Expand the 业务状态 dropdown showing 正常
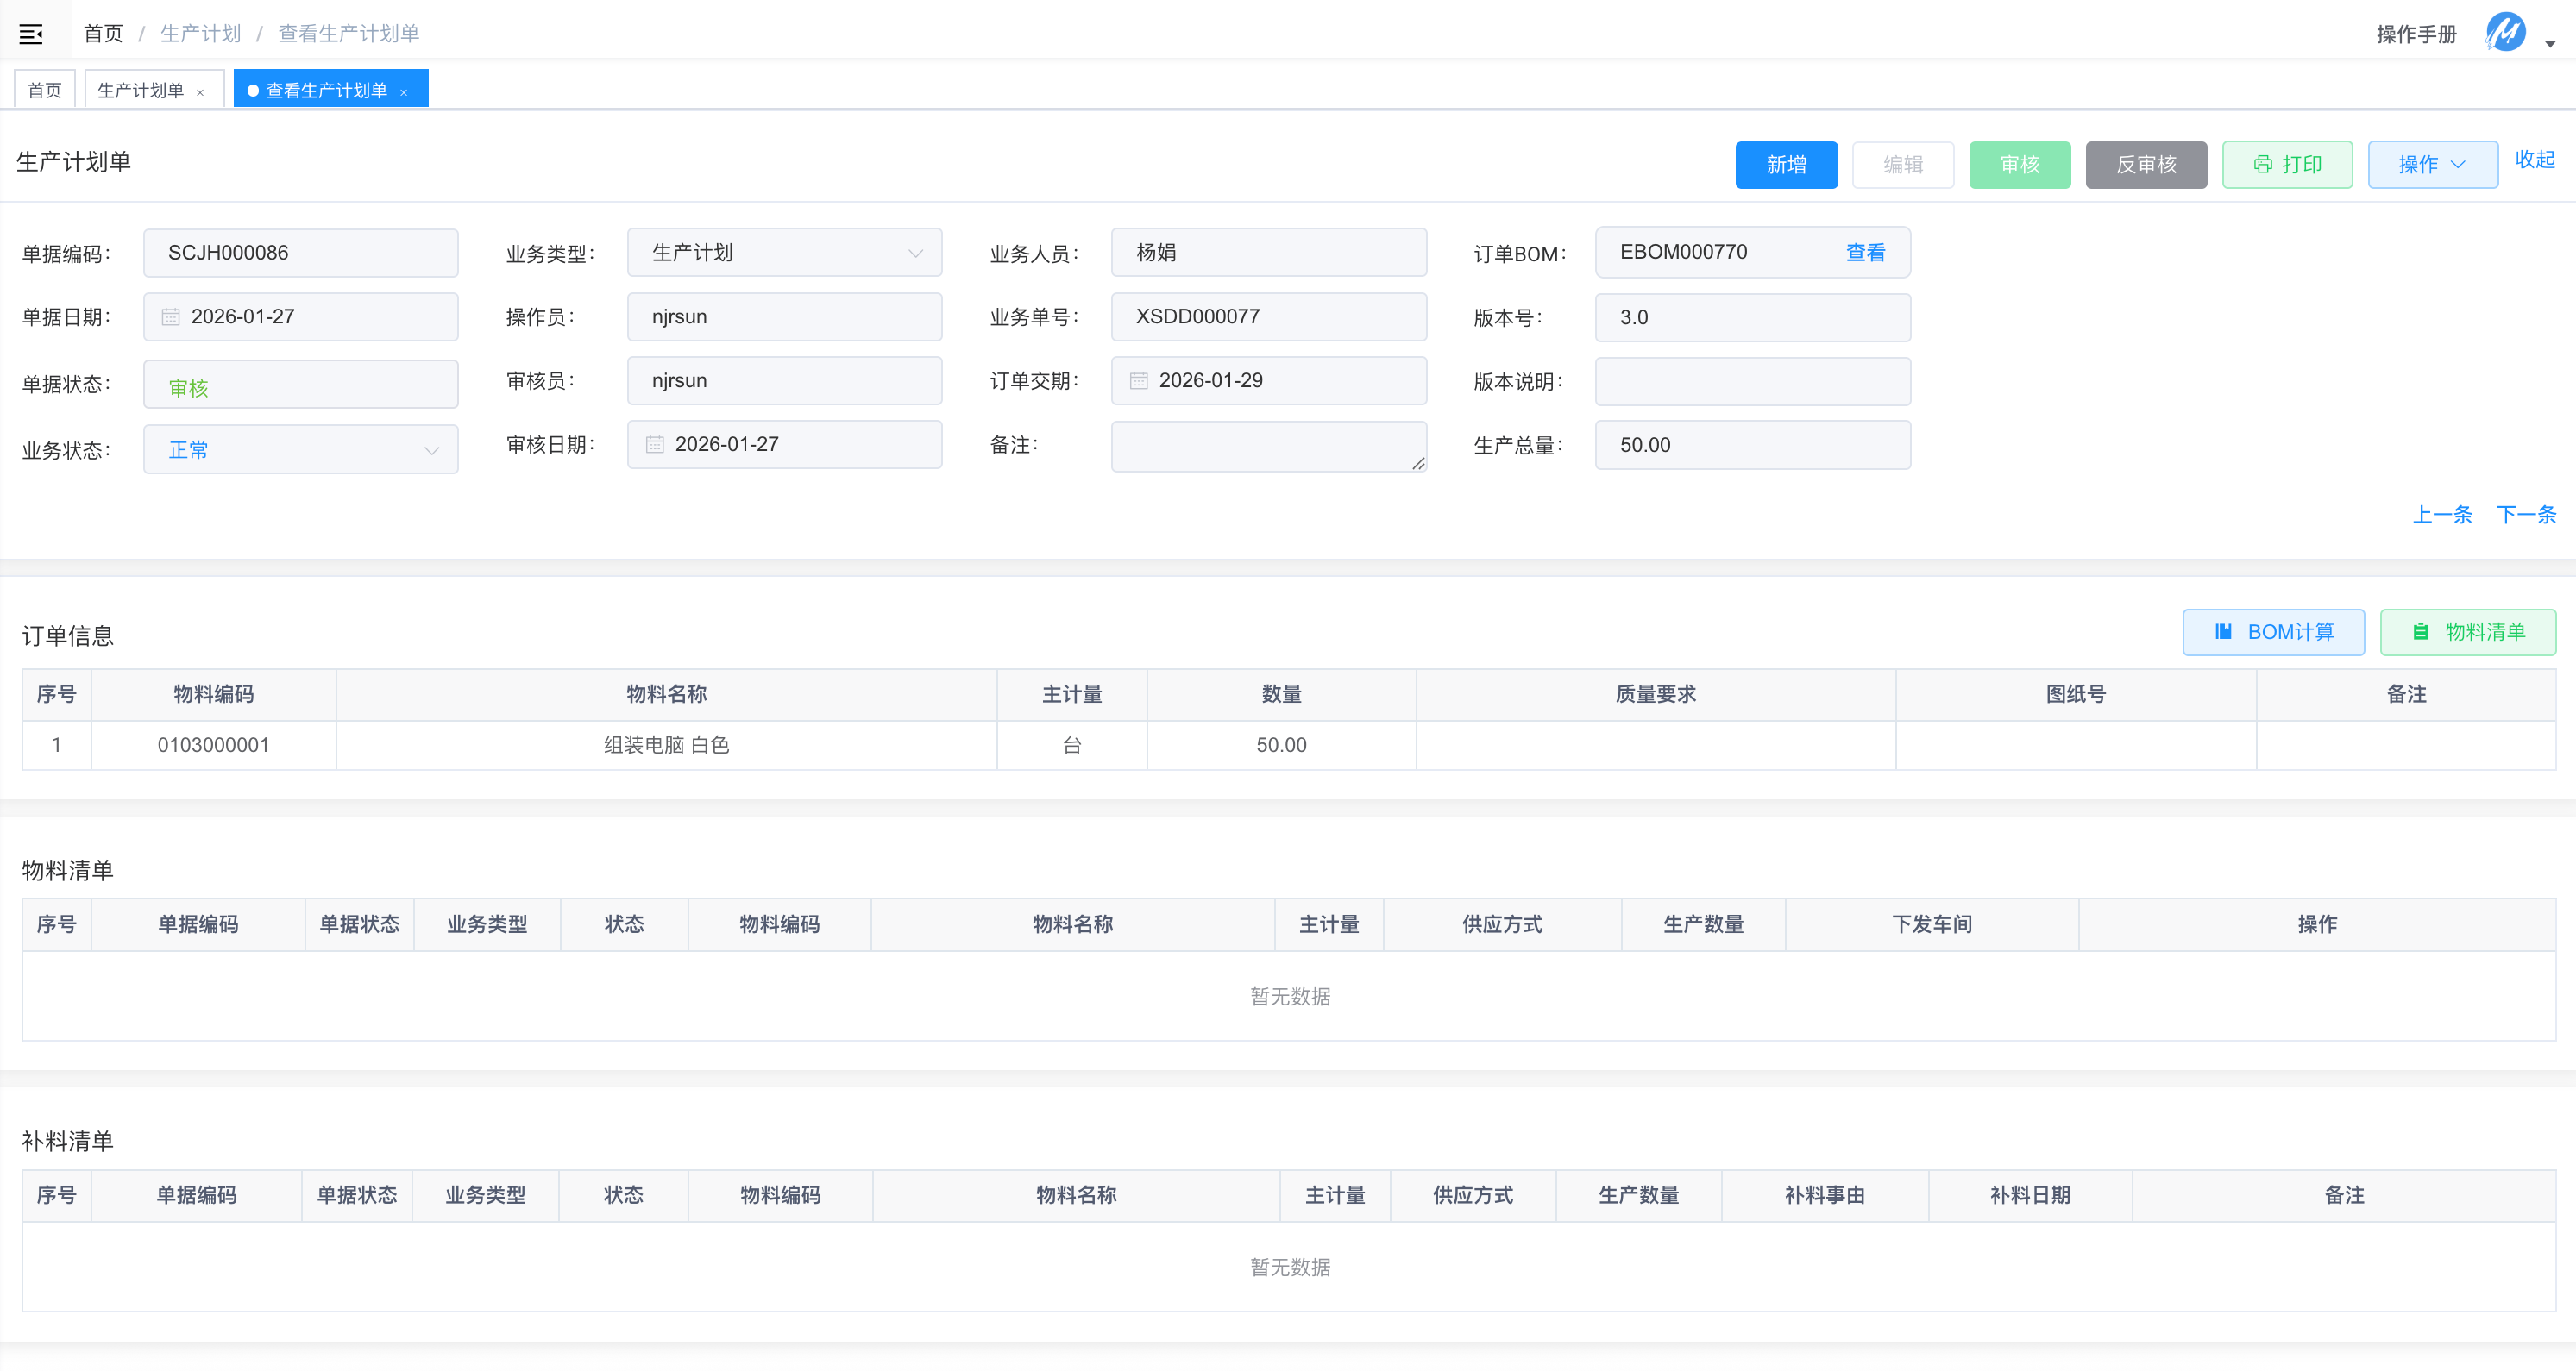This screenshot has width=2576, height=1371. point(300,450)
